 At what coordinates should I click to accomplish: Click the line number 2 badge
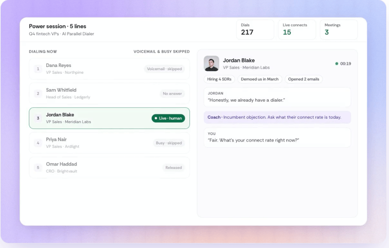38,93
